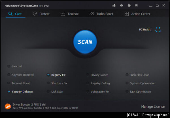Close the Advanced SystemCare window
Viewport: 170px width, 118px height.
[x=164, y=5]
